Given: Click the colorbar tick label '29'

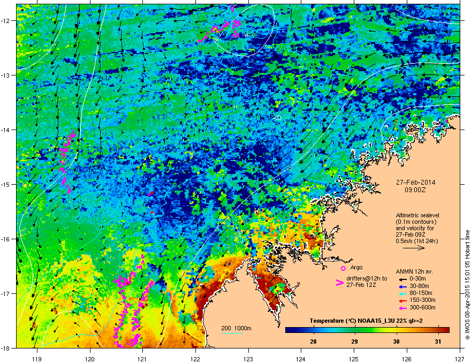Looking at the screenshot, I should (355, 342).
